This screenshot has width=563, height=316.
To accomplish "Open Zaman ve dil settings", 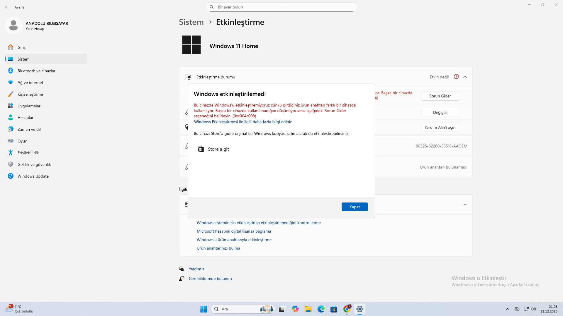I will (46, 129).
